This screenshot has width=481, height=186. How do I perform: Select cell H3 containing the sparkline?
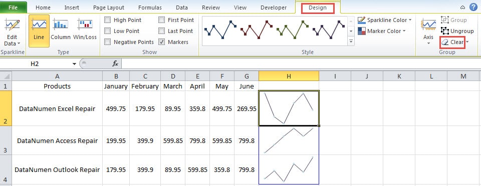click(289, 140)
